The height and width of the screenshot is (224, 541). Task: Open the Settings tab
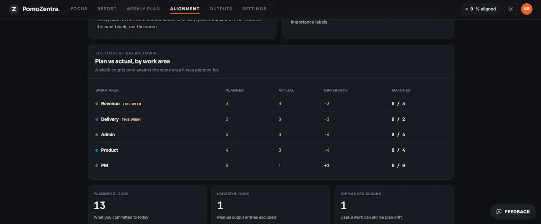point(254,9)
